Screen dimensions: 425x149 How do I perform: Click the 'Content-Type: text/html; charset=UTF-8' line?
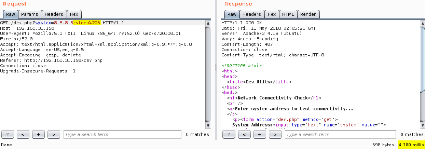(x=273, y=55)
